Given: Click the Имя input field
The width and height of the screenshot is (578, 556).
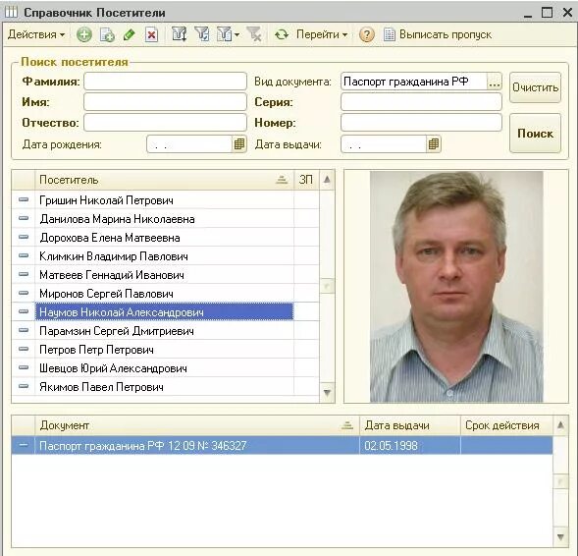Looking at the screenshot, I should click(x=165, y=102).
